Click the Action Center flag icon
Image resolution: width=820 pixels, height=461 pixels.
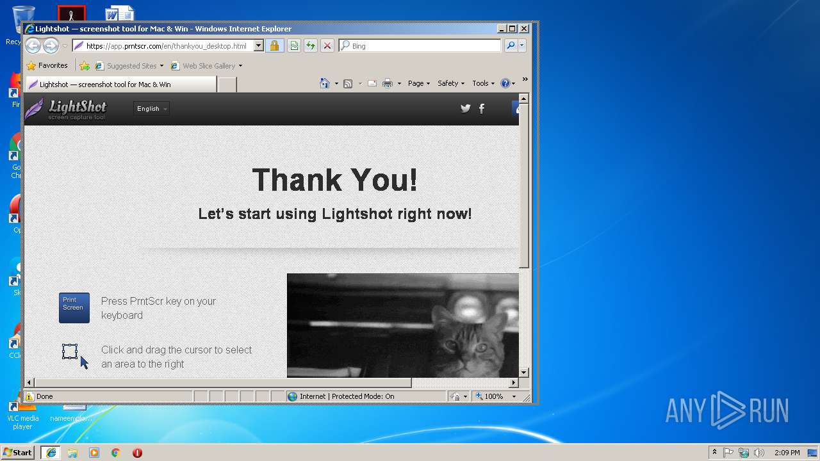(728, 453)
